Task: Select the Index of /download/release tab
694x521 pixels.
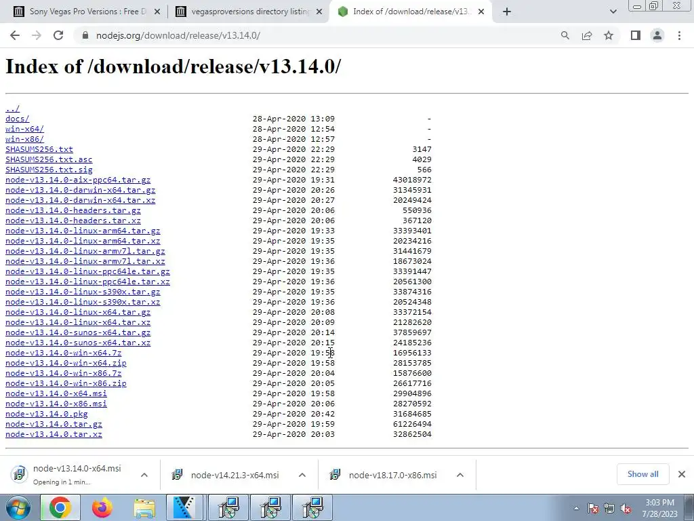Action: point(409,12)
